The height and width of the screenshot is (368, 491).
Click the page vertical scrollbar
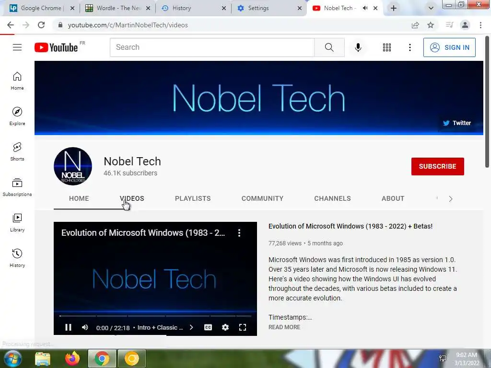487,103
